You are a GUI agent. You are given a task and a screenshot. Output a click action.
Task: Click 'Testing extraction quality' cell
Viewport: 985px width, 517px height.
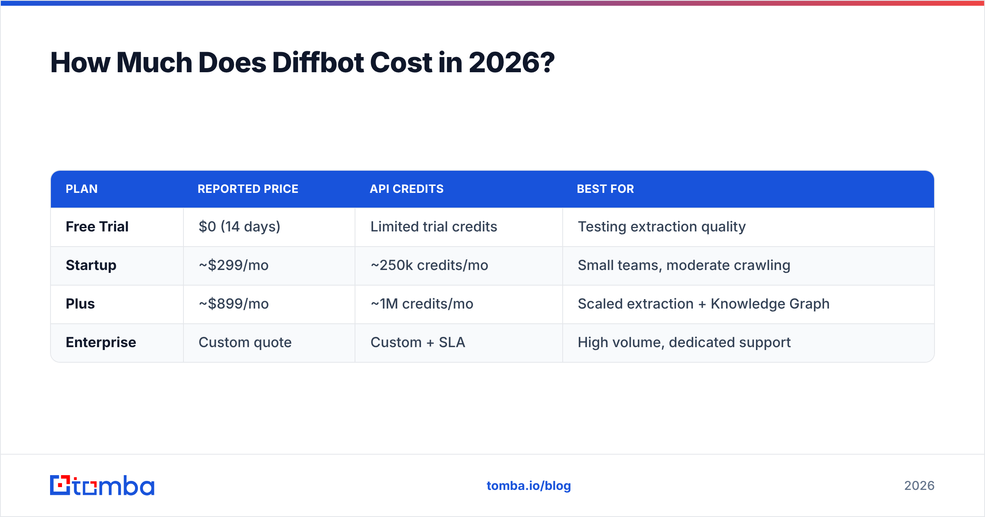(x=749, y=227)
